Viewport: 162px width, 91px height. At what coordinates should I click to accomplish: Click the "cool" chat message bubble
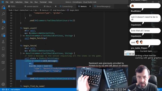145,42
